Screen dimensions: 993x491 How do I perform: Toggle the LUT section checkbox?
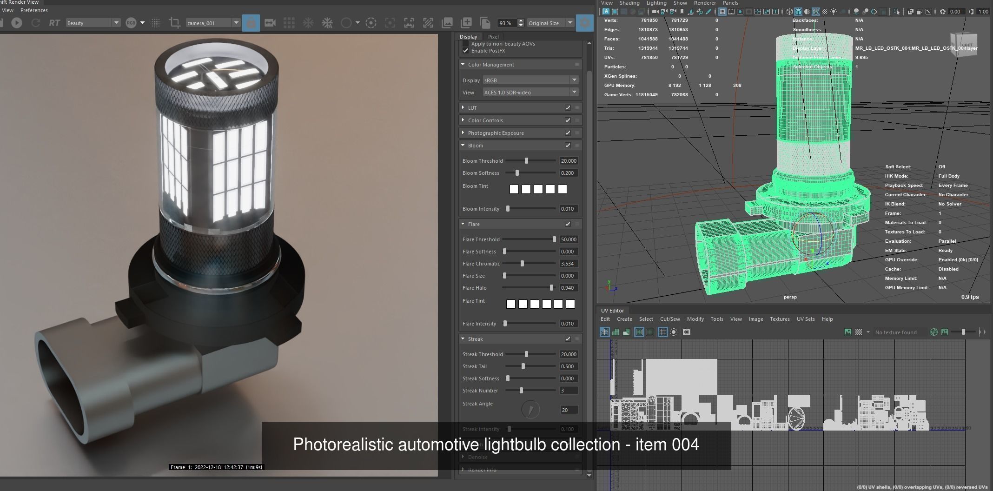pyautogui.click(x=568, y=107)
